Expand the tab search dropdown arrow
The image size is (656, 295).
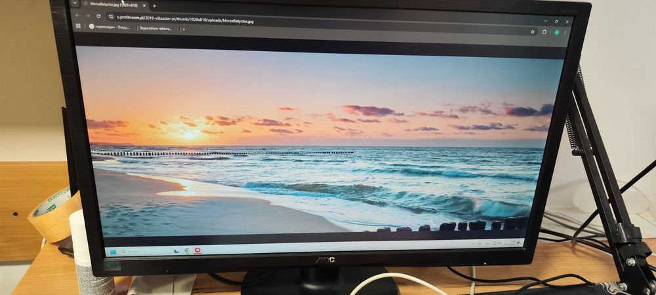75,3
